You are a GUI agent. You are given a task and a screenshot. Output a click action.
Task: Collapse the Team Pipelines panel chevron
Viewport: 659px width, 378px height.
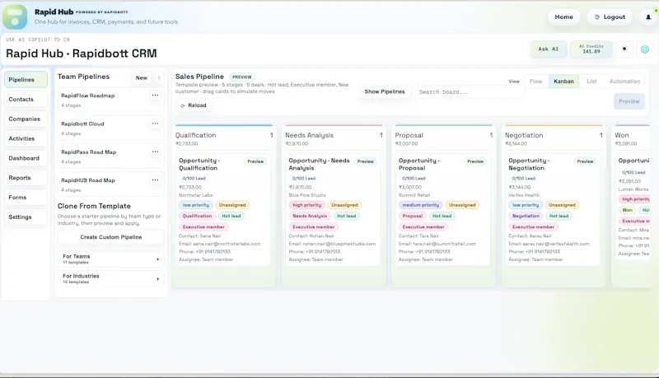pyautogui.click(x=159, y=77)
